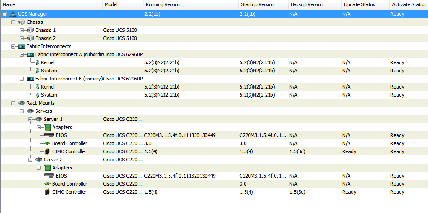Click the Rack-Mounts icon
Screen dimensions: 428x213
(22, 103)
